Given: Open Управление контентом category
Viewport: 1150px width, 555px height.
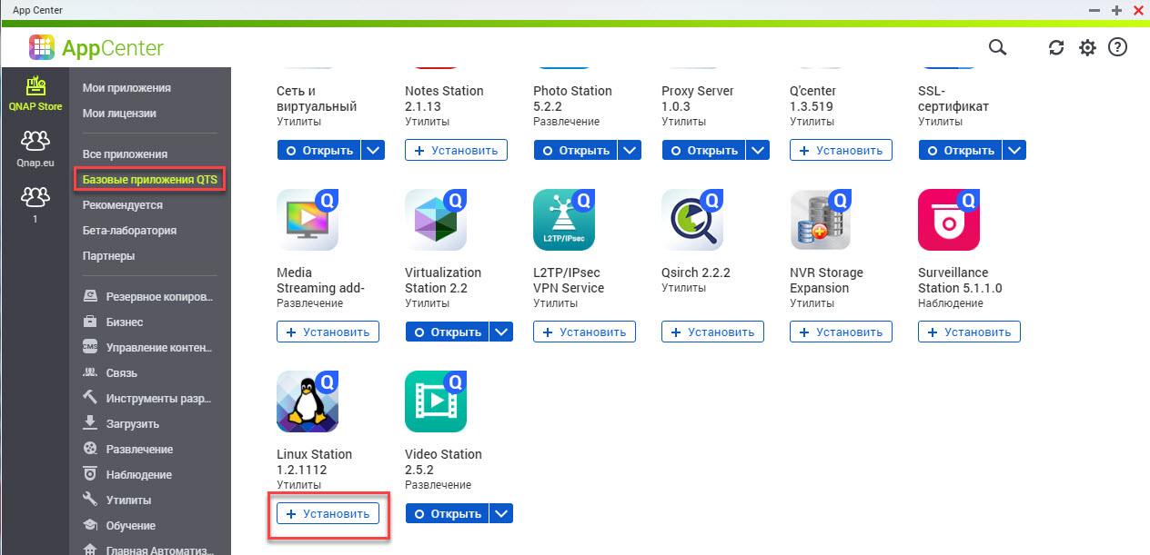Looking at the screenshot, I should pos(150,347).
